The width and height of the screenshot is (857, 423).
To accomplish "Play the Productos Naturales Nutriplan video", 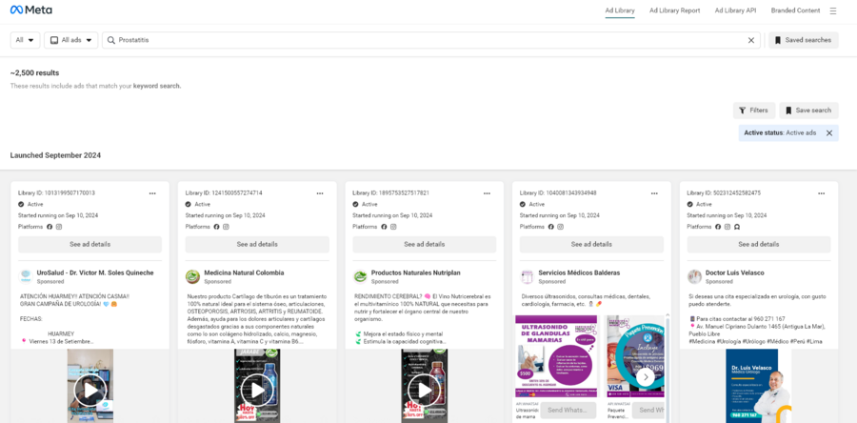I will click(x=425, y=389).
